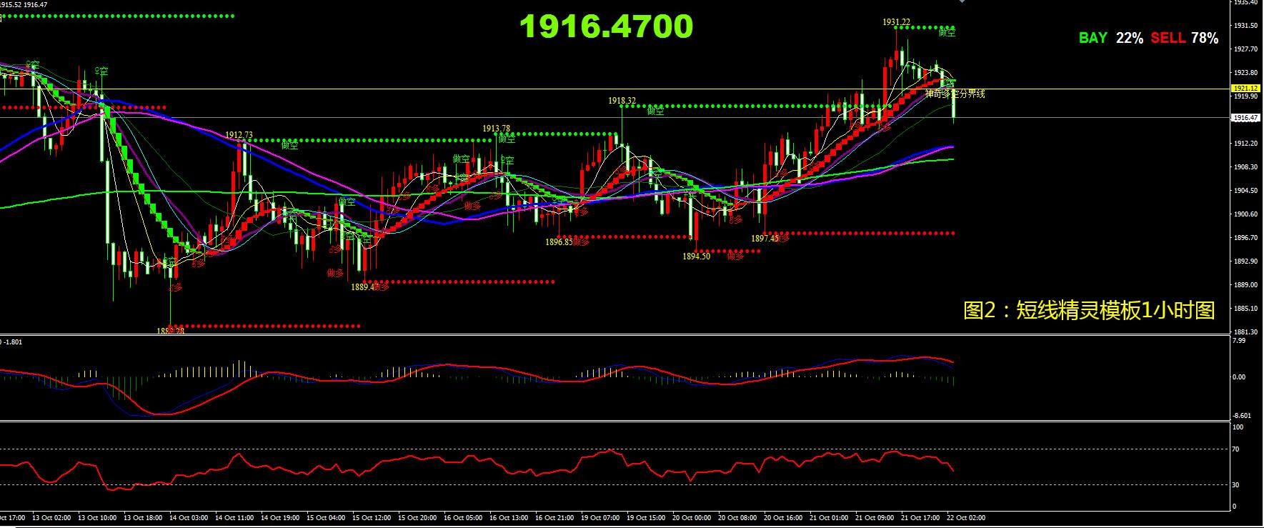The width and height of the screenshot is (1264, 528).
Task: Click the 13 Oct 02:00 time label
Action: 51,518
